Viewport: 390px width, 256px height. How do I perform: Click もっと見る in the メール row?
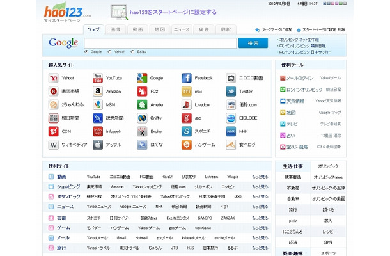[260, 238]
